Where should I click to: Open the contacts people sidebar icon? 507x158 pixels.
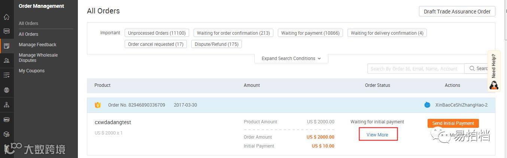point(6,60)
